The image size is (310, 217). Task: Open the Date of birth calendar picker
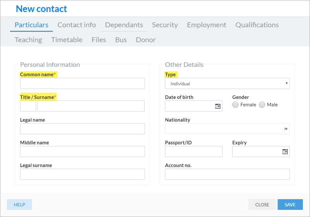pos(218,106)
